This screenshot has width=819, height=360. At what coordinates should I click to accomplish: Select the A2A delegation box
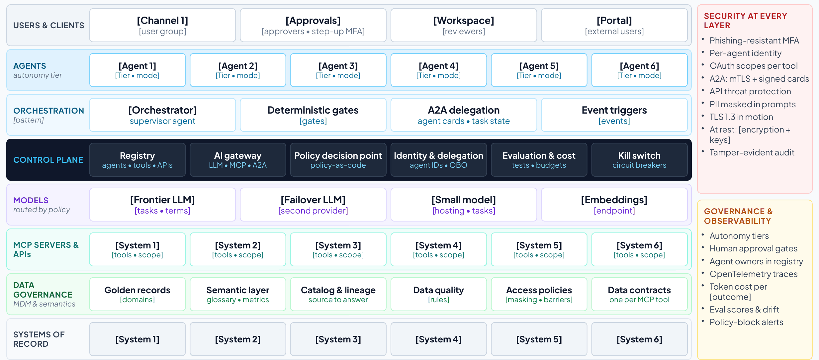pyautogui.click(x=464, y=115)
